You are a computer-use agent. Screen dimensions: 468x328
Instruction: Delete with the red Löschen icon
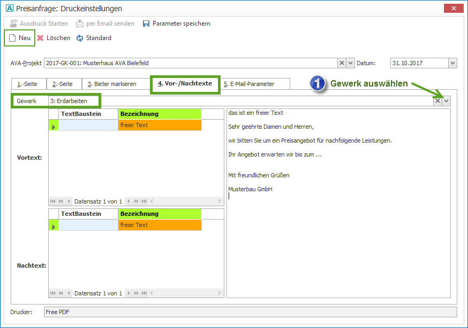(40, 38)
